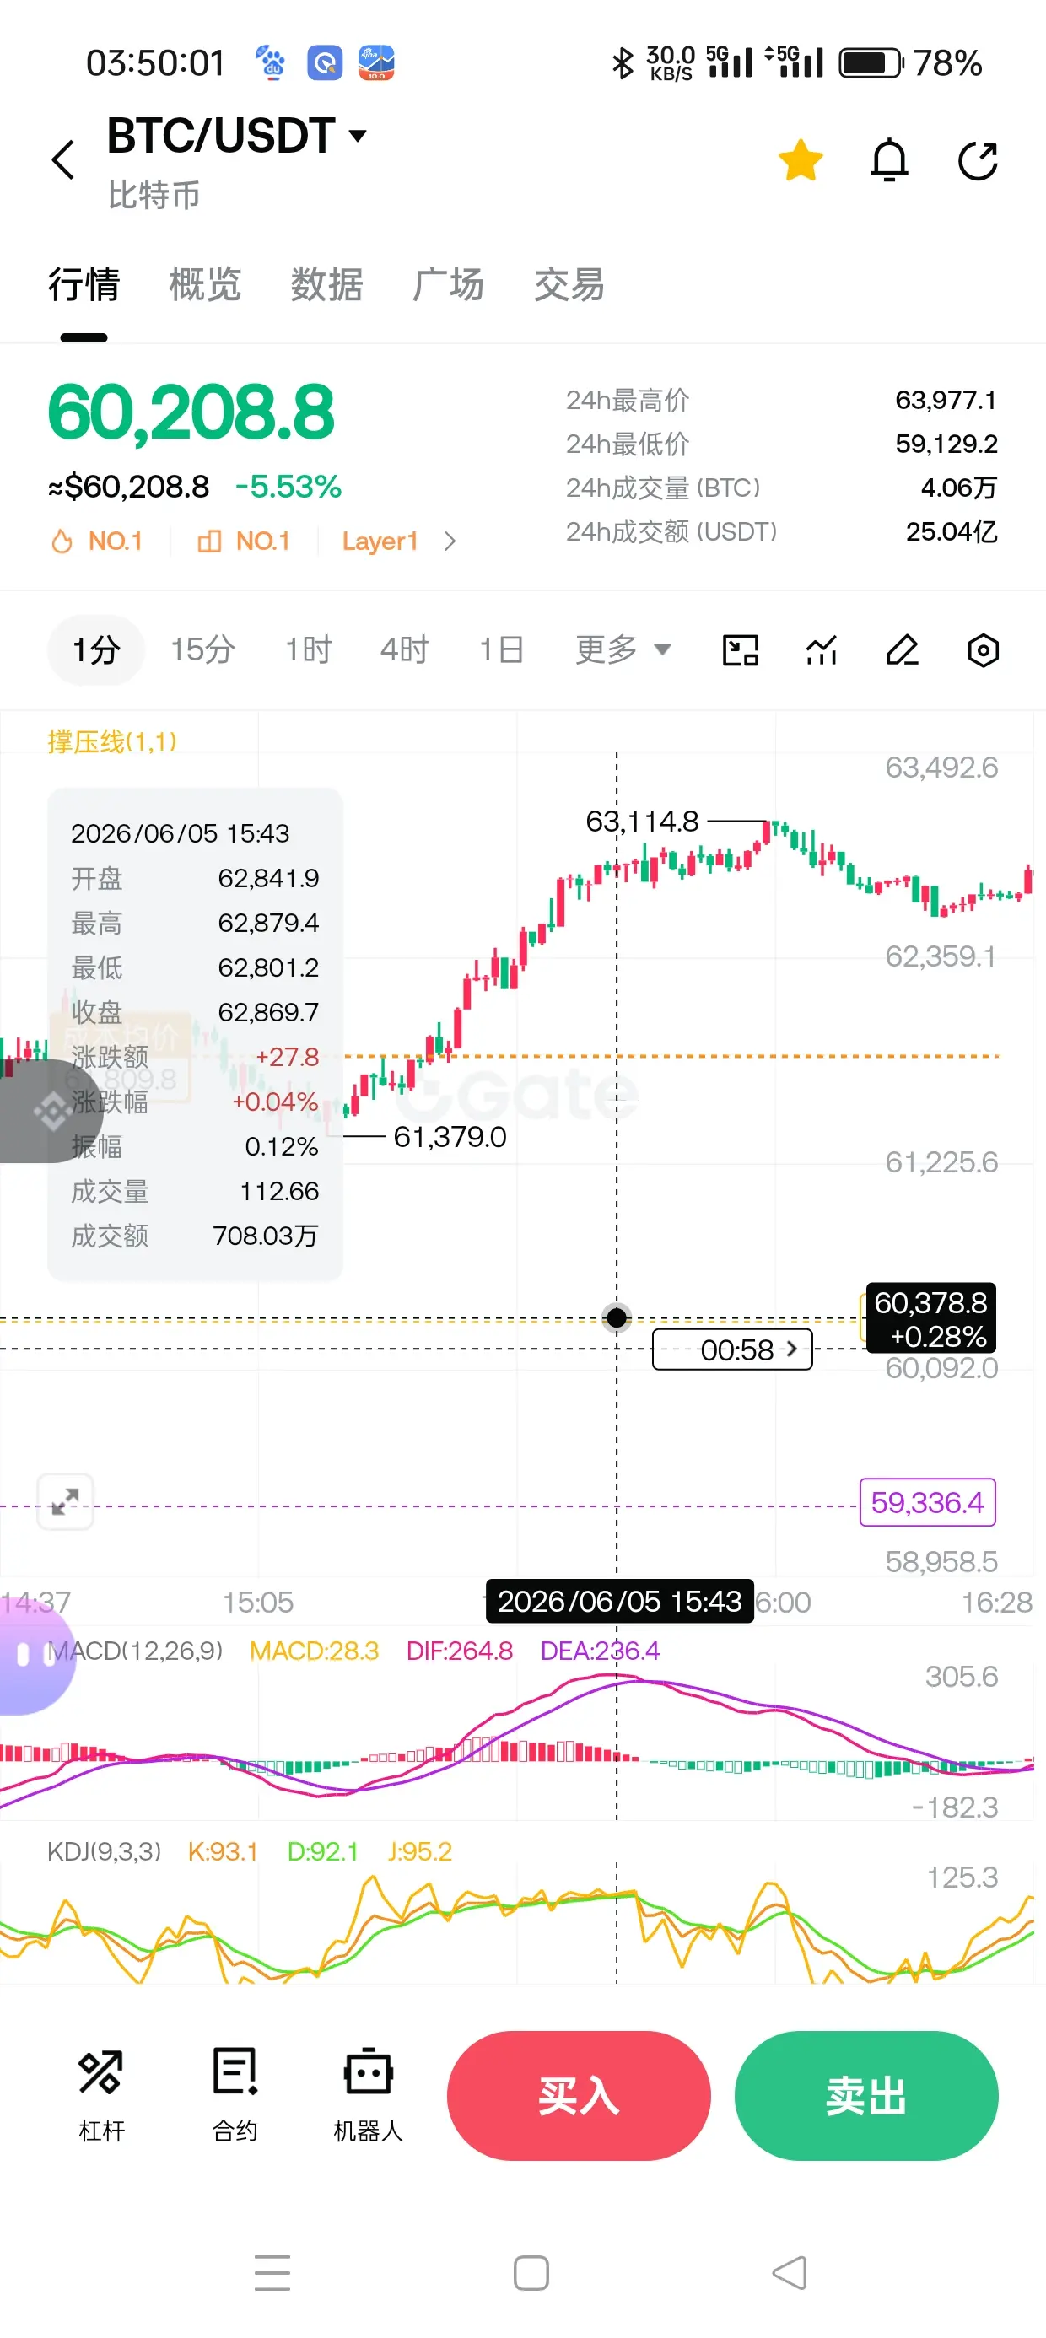Switch to the 数据 tab
The width and height of the screenshot is (1046, 2338).
327,284
